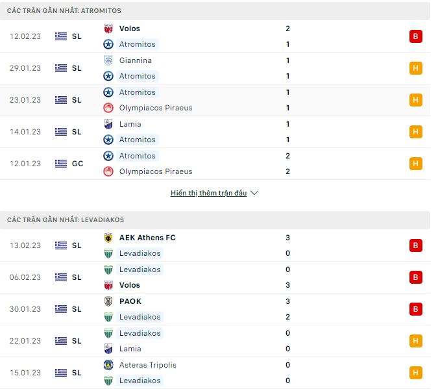The image size is (438, 389).
Task: Click the red B badge for 30.01.23
Action: pos(415,309)
